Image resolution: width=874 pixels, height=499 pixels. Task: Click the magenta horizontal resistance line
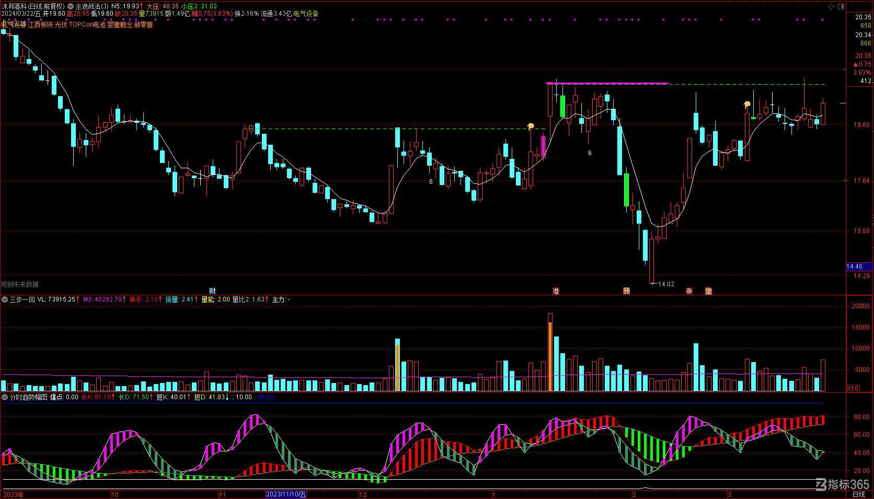[607, 83]
